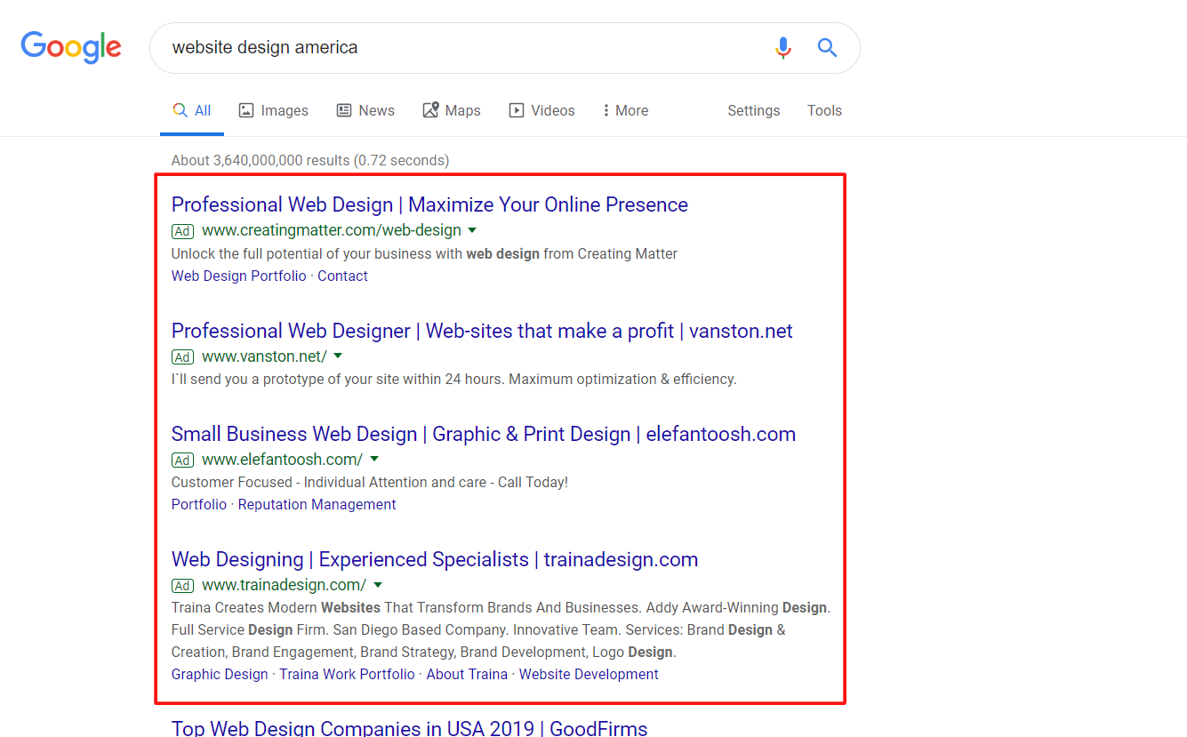Viewport: 1187px width, 737px height.
Task: Open search Tools
Action: click(x=824, y=110)
